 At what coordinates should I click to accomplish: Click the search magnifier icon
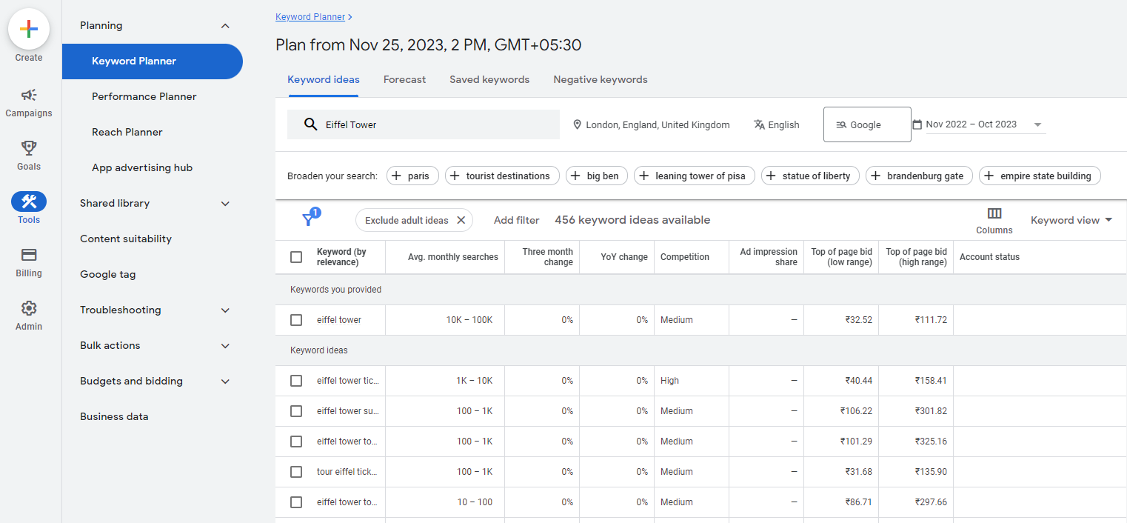311,124
